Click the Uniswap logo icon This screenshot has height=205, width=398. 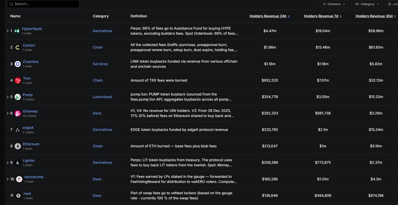pos(18,113)
